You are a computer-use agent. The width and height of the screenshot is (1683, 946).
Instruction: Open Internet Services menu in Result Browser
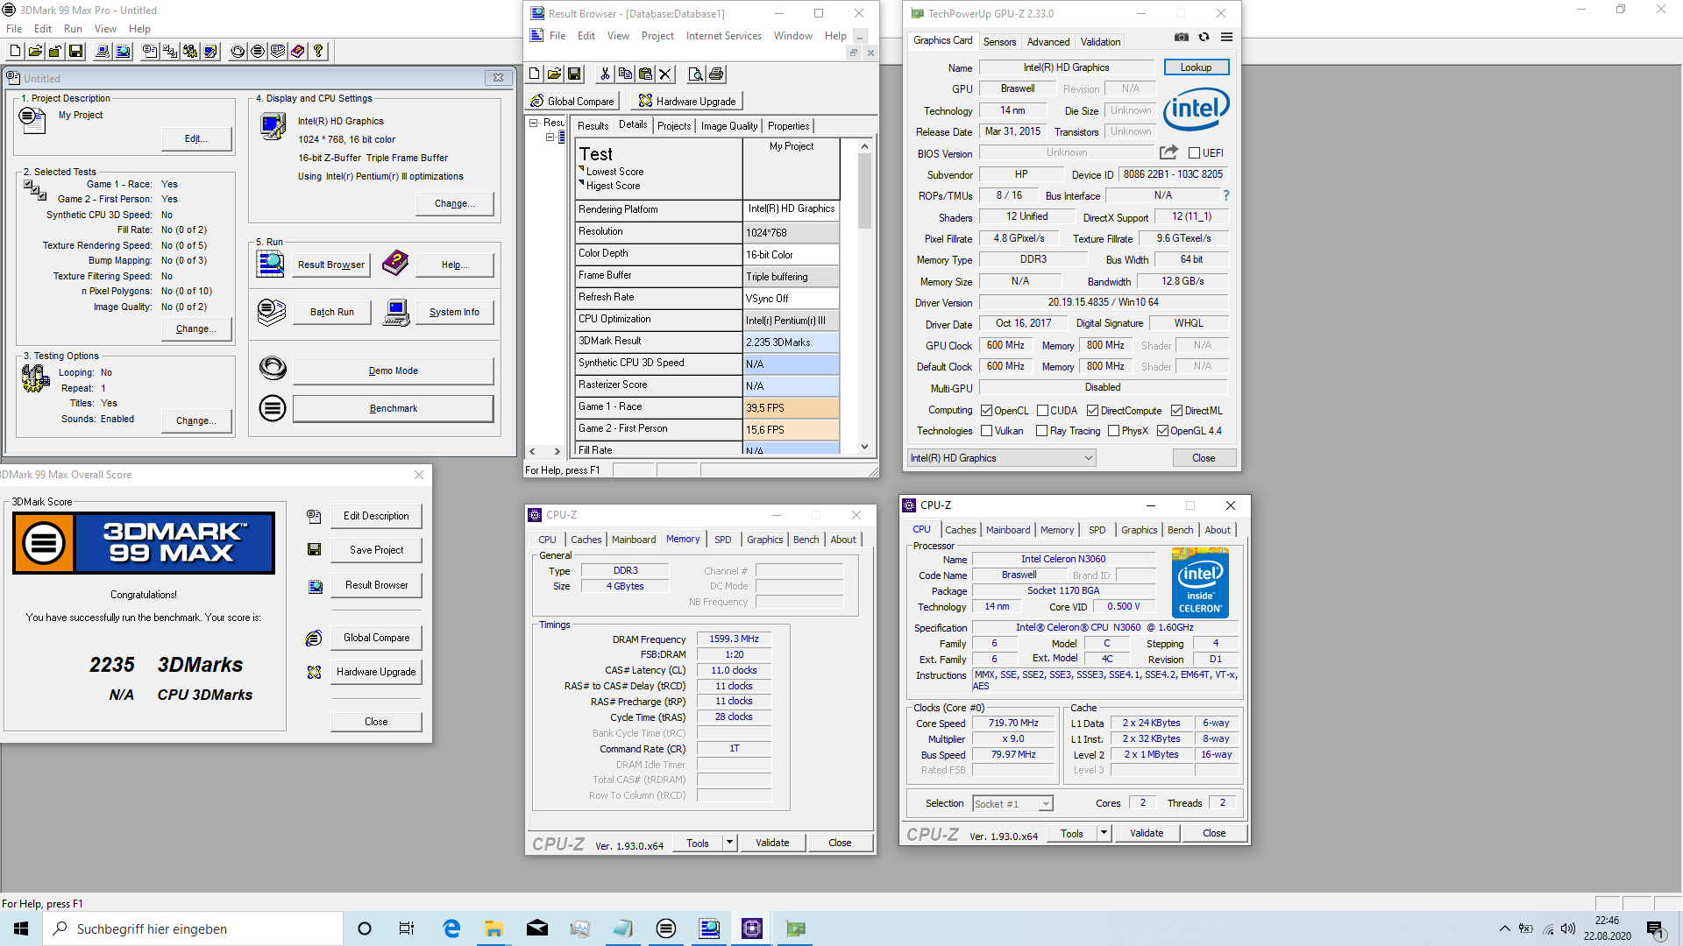click(723, 36)
